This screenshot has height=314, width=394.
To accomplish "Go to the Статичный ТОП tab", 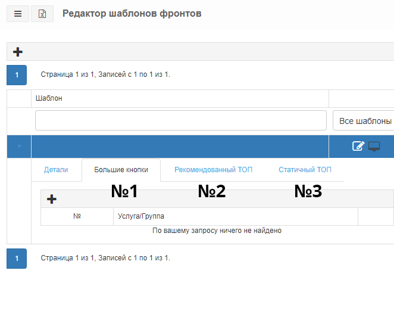I will pos(305,170).
